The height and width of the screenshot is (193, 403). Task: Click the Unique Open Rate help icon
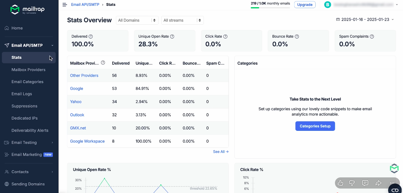click(x=172, y=37)
